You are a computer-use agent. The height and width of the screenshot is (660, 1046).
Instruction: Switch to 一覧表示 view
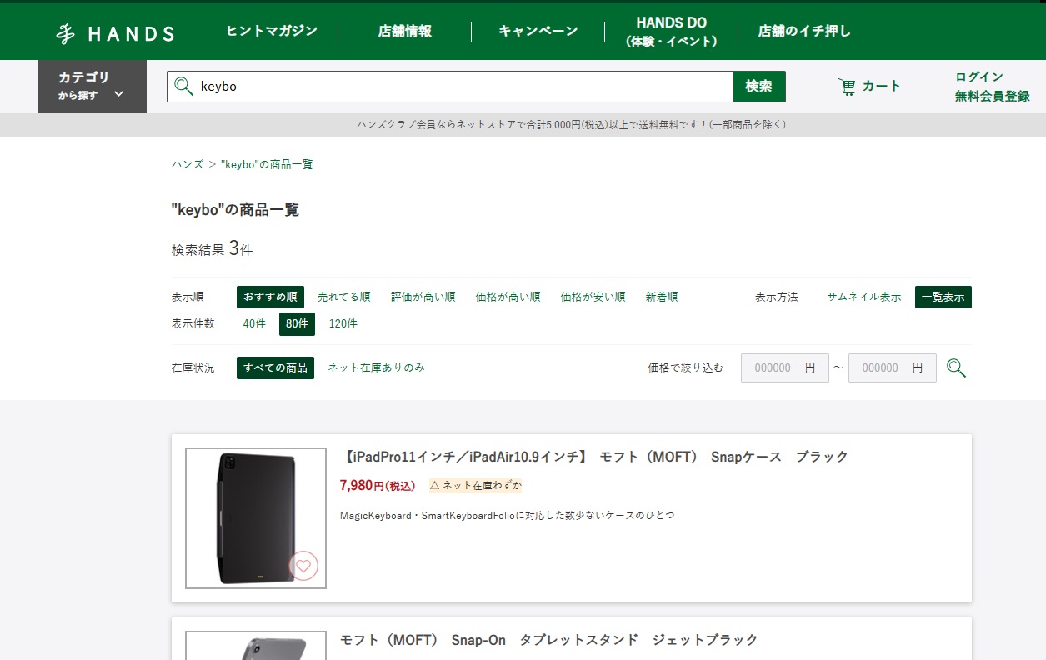click(943, 297)
